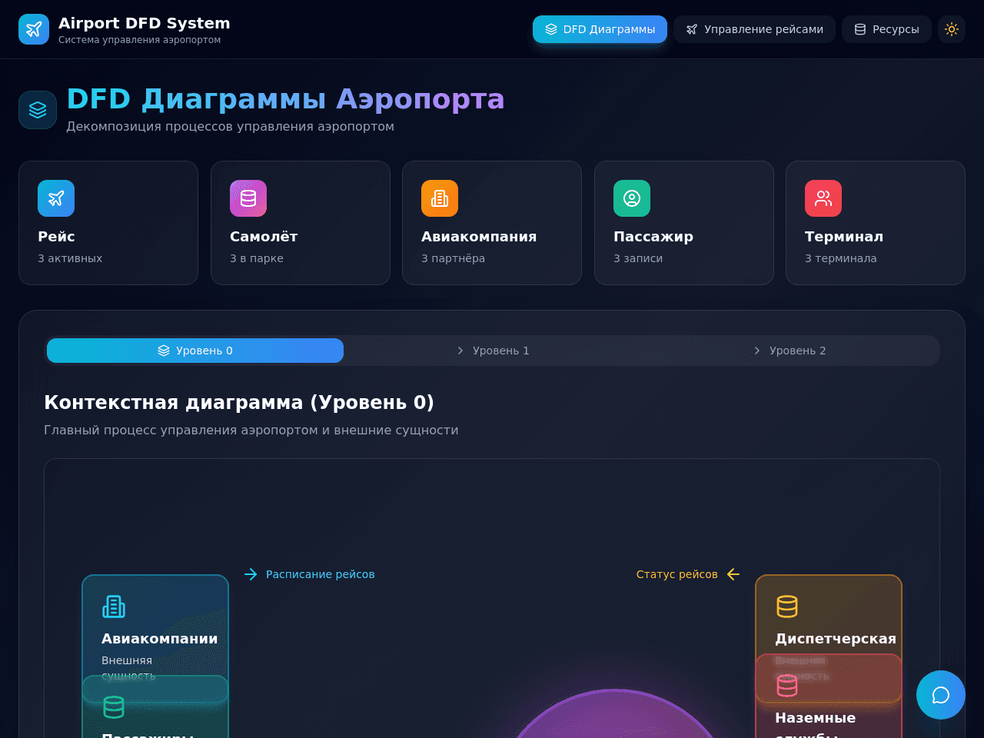This screenshot has width=984, height=738.
Task: Click the Пассажир card title
Action: (653, 237)
